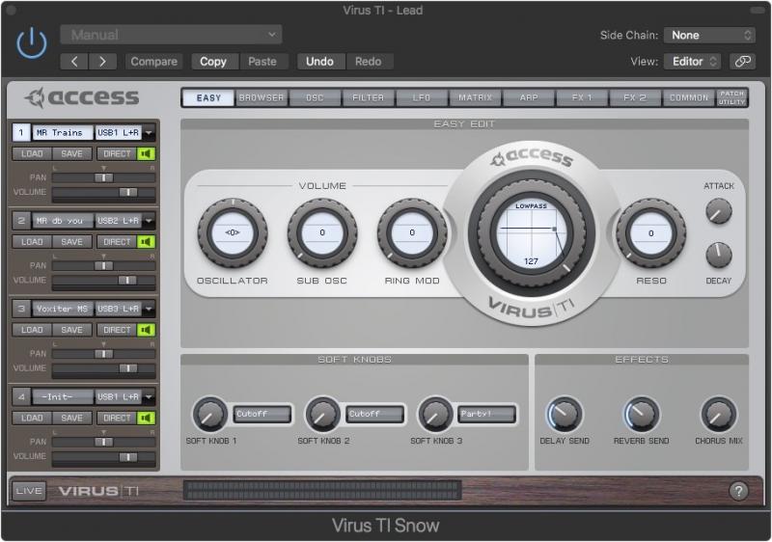Screen dimensions: 772x542
Task: Toggle speaker icon for part 2 MR db you
Action: (146, 242)
